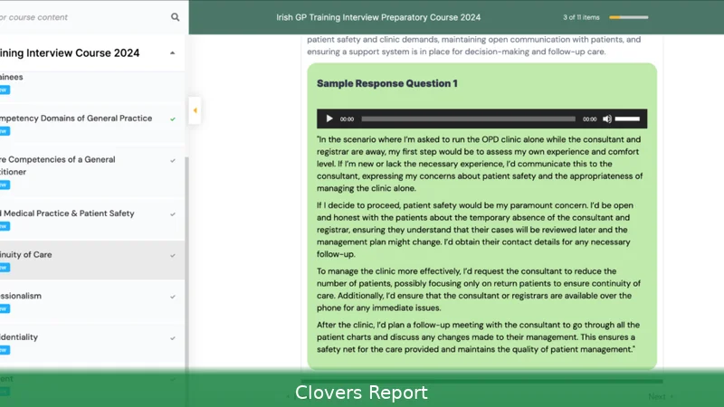The width and height of the screenshot is (724, 407).
Task: Click checkmark beside Confidentiality lesson
Action: pyautogui.click(x=173, y=338)
